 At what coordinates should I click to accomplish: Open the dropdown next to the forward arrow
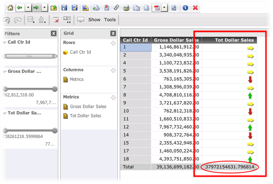point(45,8)
